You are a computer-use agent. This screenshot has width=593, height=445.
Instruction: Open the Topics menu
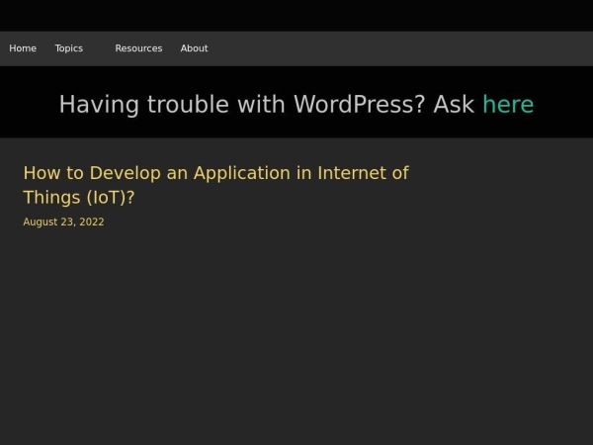(69, 48)
